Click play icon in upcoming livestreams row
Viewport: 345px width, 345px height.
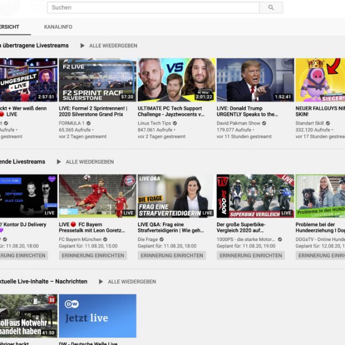(x=59, y=162)
